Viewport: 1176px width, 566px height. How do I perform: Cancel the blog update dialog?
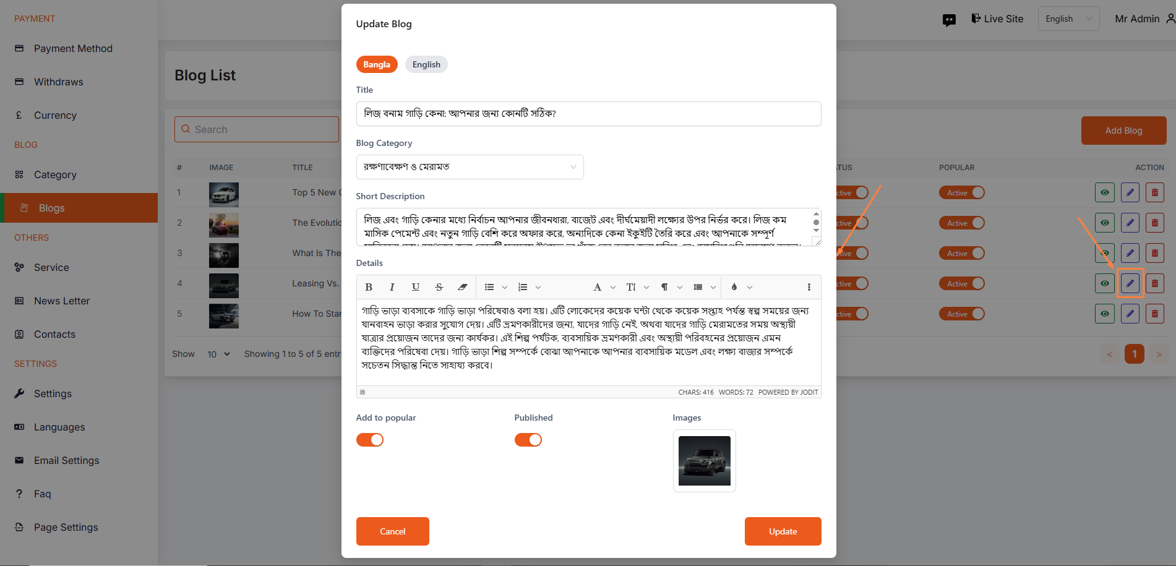coord(393,531)
